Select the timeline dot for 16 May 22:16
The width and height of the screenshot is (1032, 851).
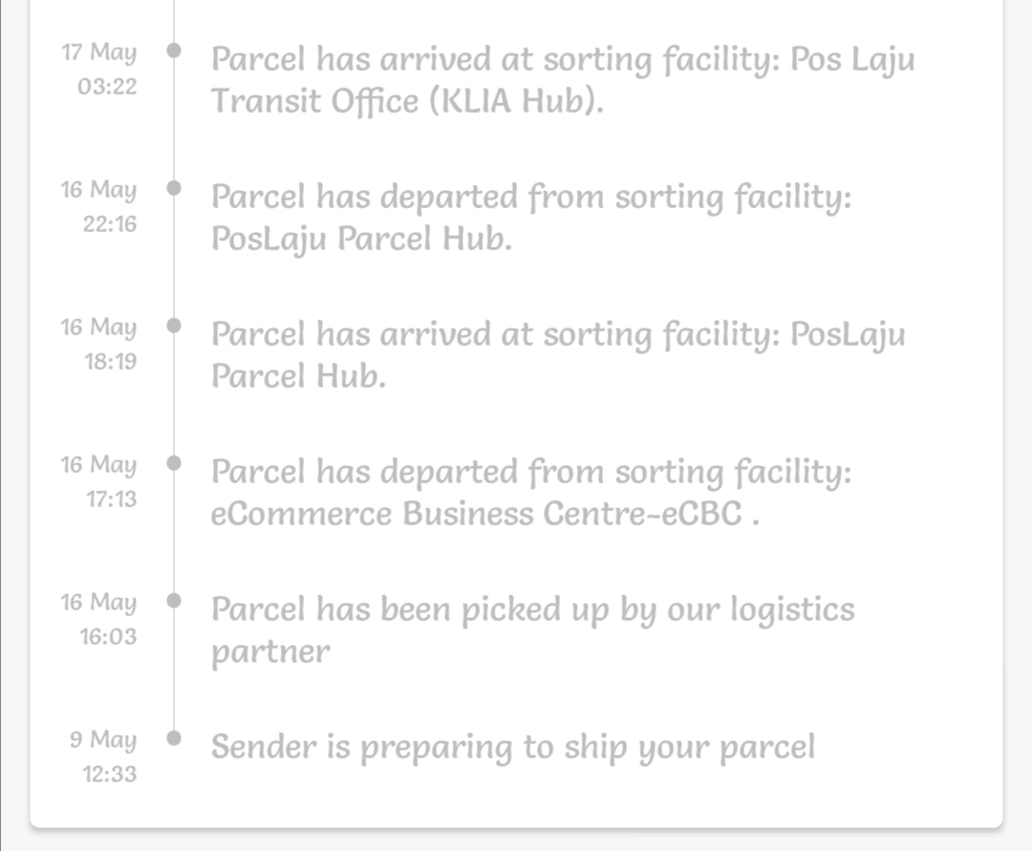tap(174, 188)
